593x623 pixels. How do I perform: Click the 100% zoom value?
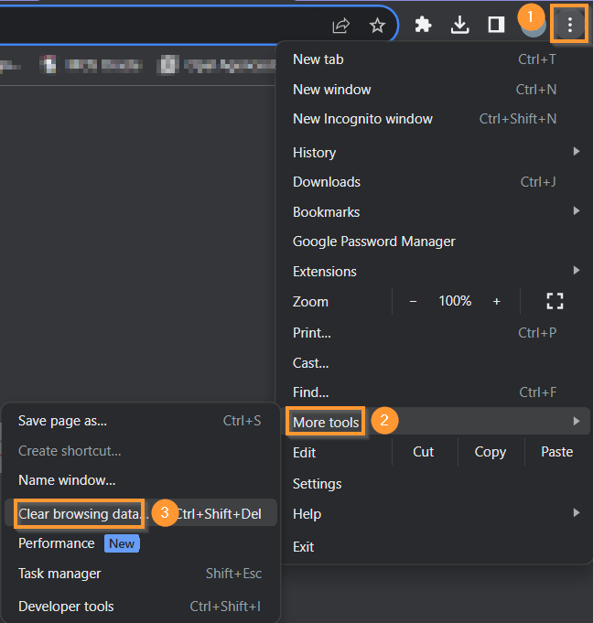click(455, 301)
